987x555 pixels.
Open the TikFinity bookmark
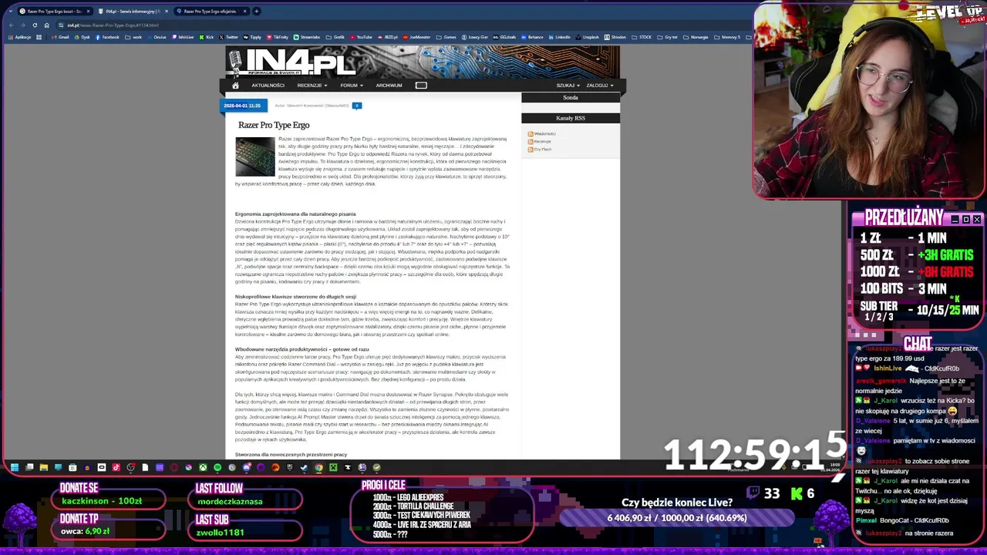[x=278, y=37]
